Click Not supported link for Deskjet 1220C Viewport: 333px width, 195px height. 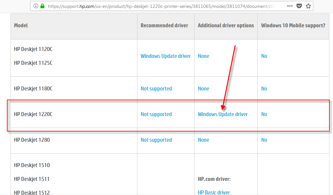tap(156, 114)
